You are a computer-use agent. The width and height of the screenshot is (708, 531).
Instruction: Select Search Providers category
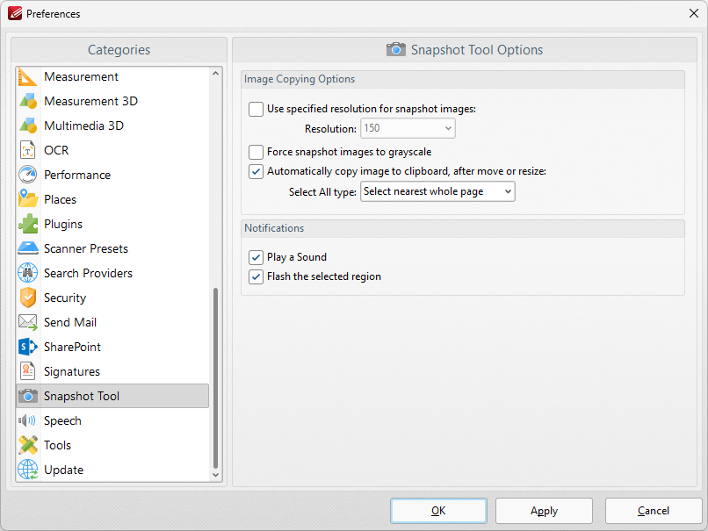point(112,273)
